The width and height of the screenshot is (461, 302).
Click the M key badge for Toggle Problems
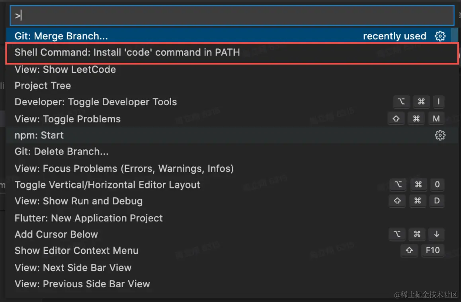pyautogui.click(x=436, y=118)
